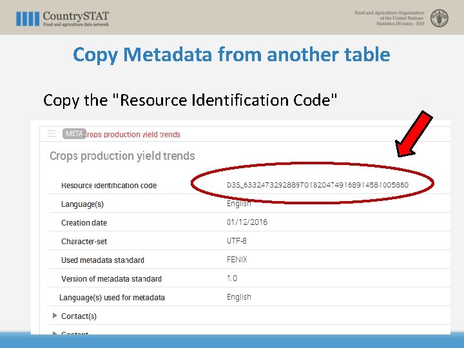Select the FENIX metadata standard value
The height and width of the screenshot is (348, 464).
tap(237, 260)
